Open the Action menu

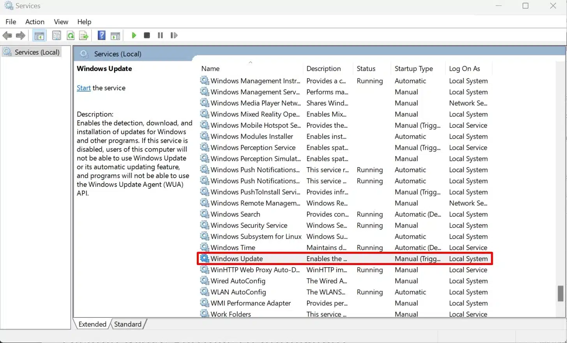[x=35, y=22]
